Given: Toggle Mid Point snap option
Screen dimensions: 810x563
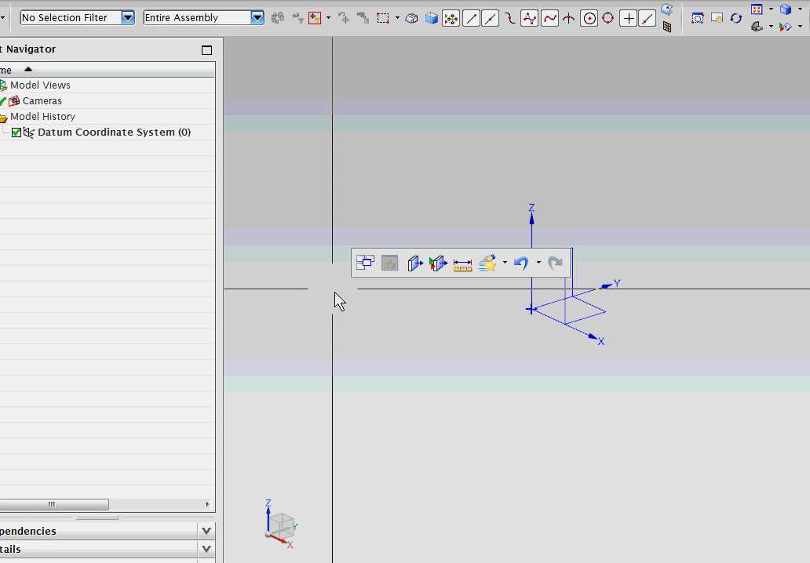Looking at the screenshot, I should (491, 19).
